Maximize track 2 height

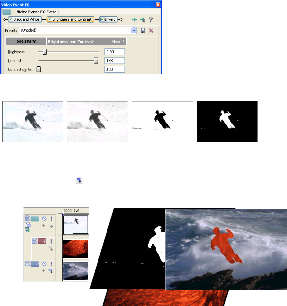pos(34,242)
